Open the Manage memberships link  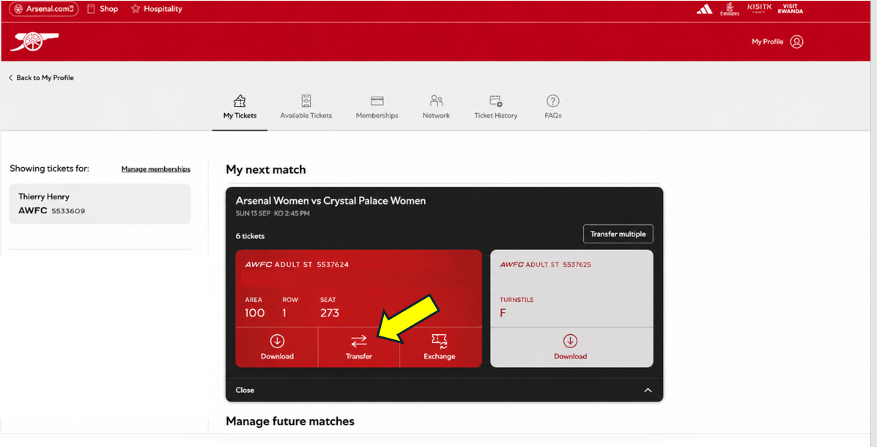(155, 169)
